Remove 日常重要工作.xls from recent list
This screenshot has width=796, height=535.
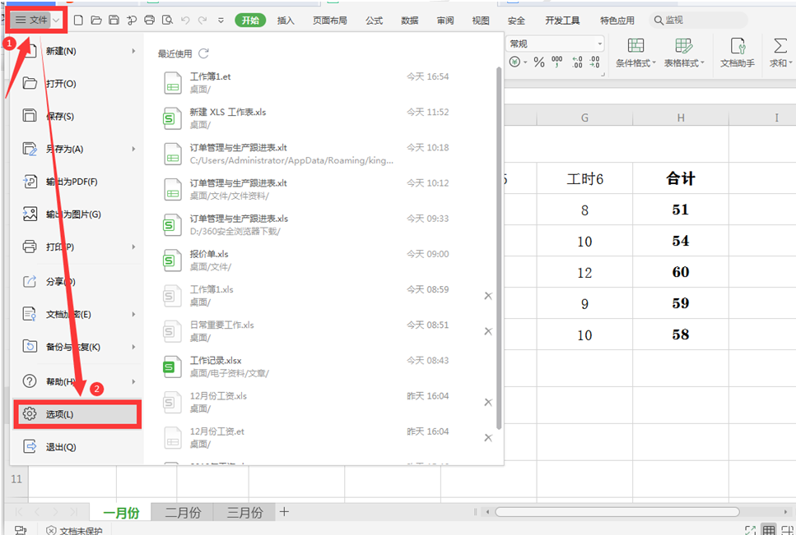tap(488, 331)
